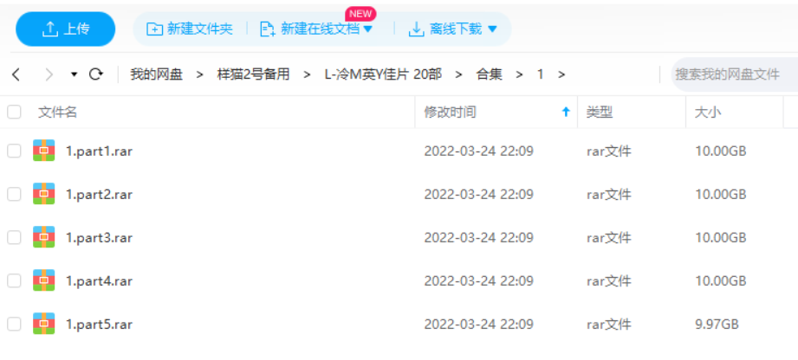The width and height of the screenshot is (798, 360).
Task: Click the 新建文件夹 folder icon button
Action: click(154, 29)
